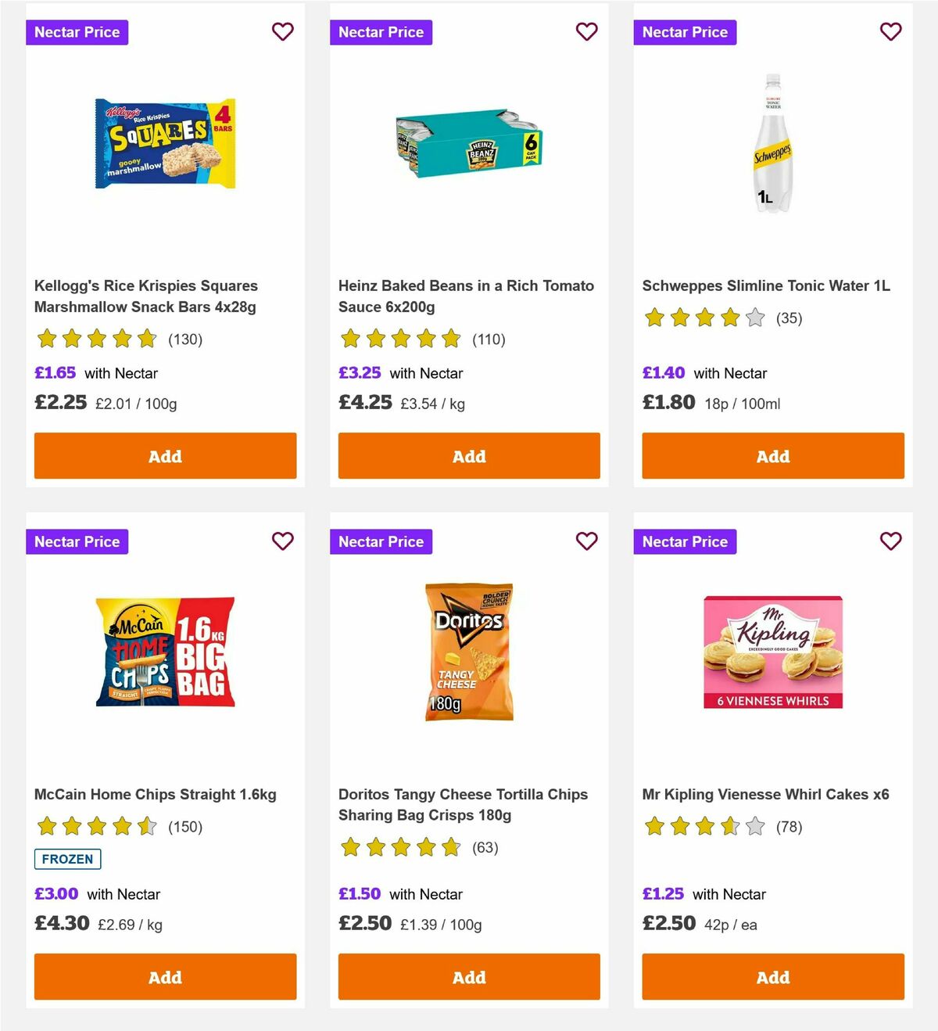The width and height of the screenshot is (938, 1031).
Task: Open the Heinz Baked Beans product page
Action: pos(466,296)
